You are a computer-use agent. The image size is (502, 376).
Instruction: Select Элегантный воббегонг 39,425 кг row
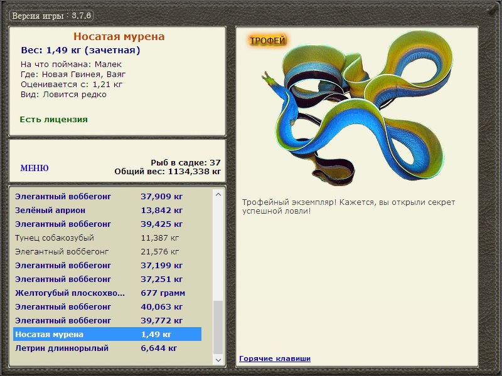point(107,224)
